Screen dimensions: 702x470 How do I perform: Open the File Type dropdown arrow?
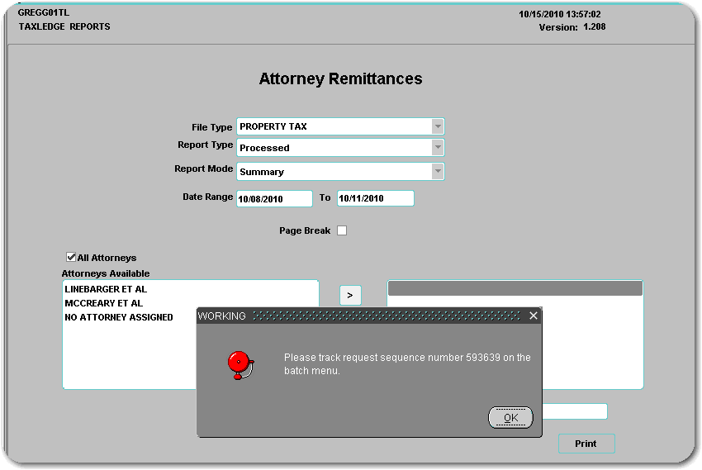(438, 126)
